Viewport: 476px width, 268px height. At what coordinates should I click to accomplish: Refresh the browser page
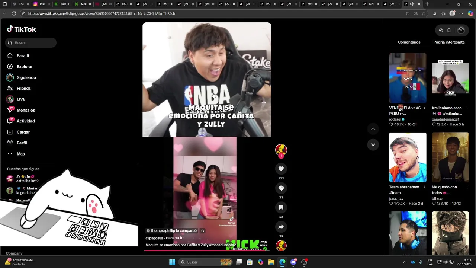coord(14,13)
